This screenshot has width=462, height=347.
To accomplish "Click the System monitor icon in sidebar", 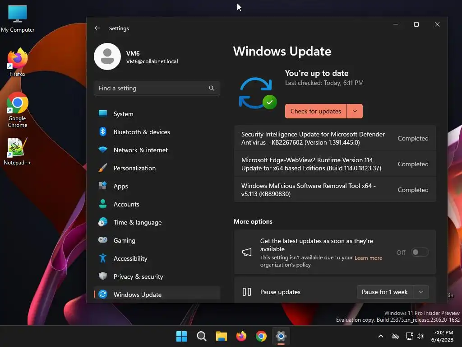I will (103, 113).
